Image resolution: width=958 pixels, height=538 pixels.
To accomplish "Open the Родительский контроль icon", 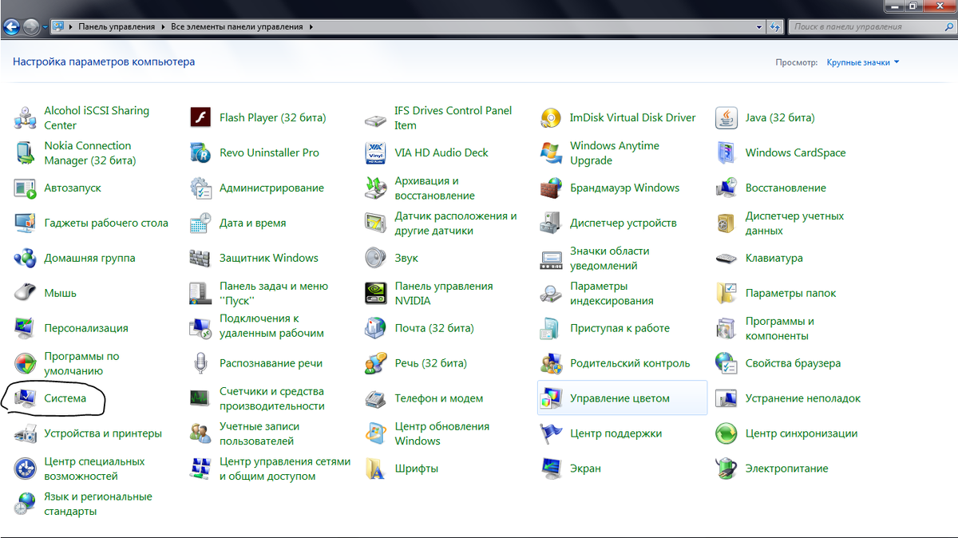I will (x=551, y=363).
